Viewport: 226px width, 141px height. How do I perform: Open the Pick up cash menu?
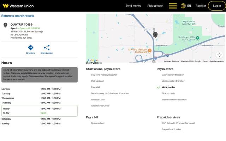[155, 6]
